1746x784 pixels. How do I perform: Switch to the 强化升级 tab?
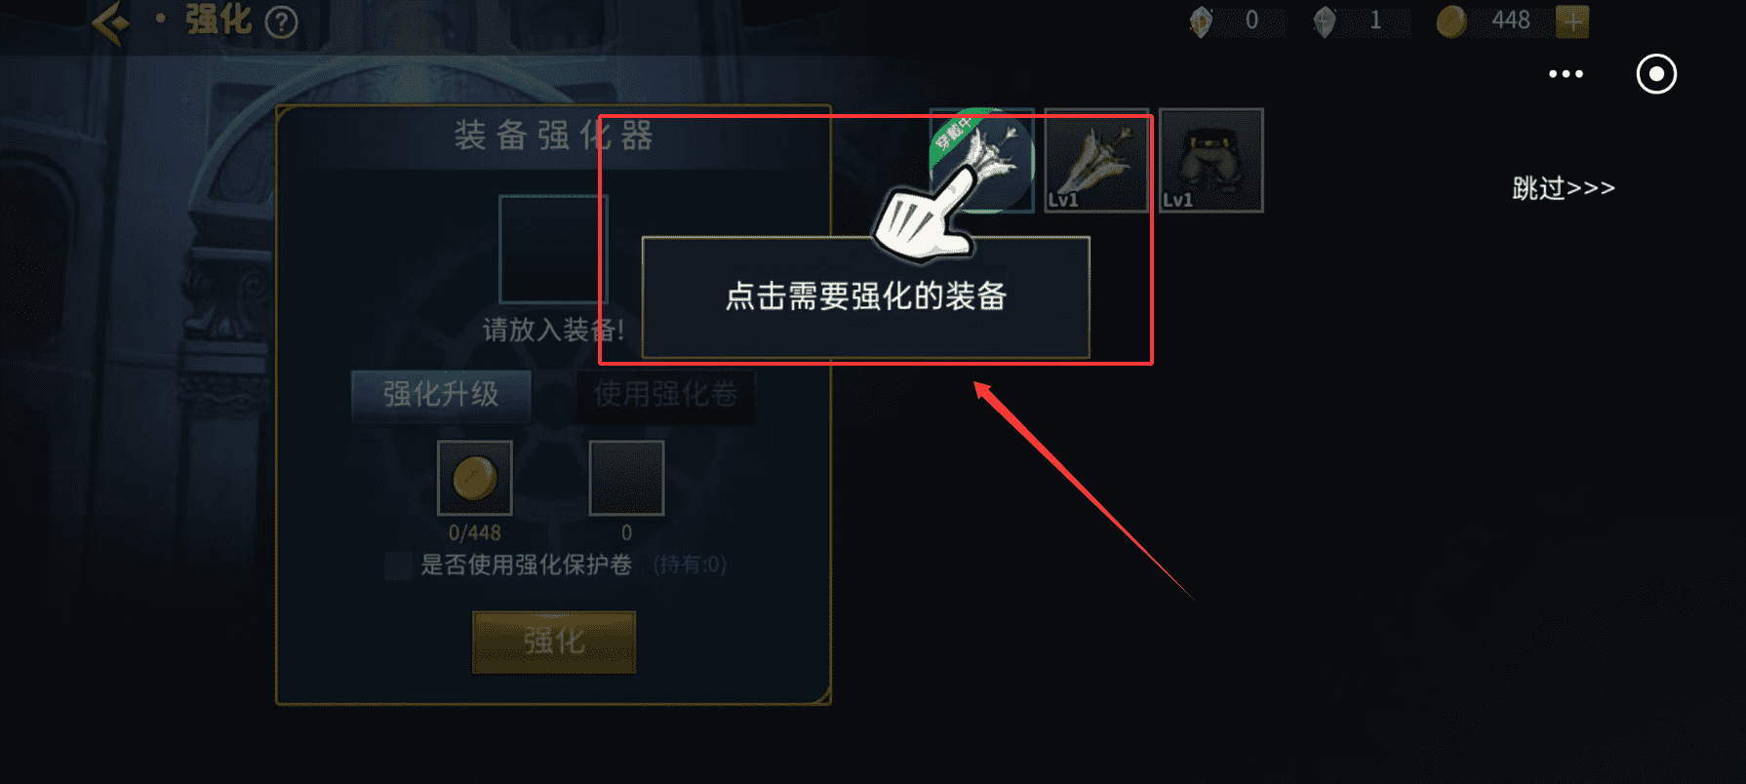click(x=441, y=395)
